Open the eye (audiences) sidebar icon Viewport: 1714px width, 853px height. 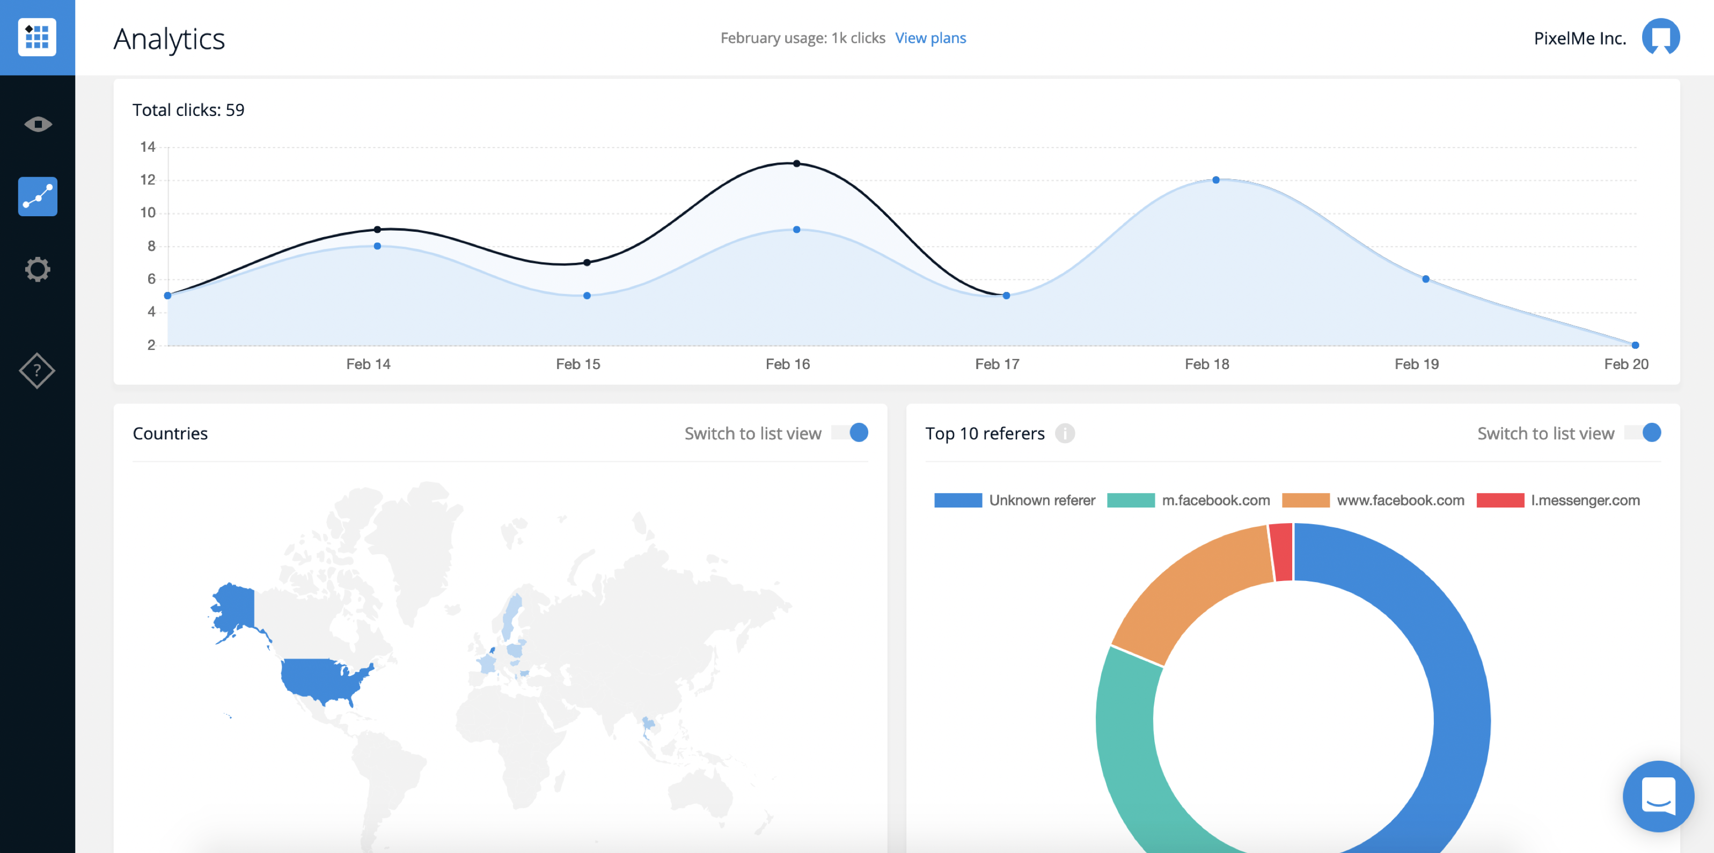pyautogui.click(x=38, y=124)
